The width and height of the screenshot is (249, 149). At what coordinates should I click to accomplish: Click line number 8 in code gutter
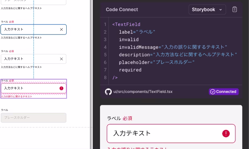point(105,77)
